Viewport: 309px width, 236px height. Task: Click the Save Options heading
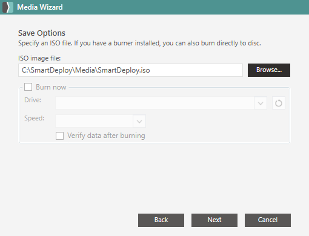click(42, 33)
